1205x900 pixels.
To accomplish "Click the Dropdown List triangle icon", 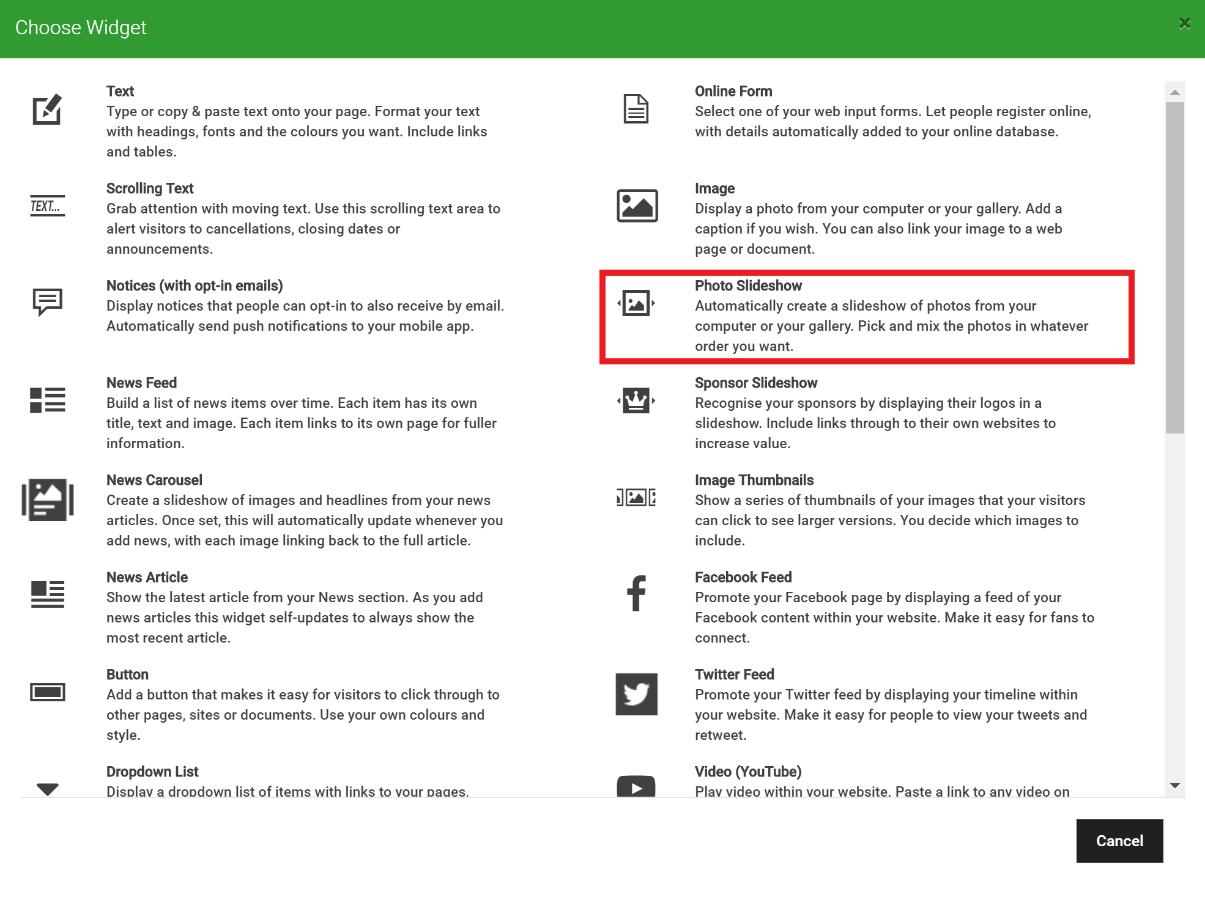I will [x=47, y=789].
